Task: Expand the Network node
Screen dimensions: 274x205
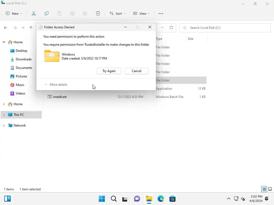Action: pyautogui.click(x=4, y=125)
